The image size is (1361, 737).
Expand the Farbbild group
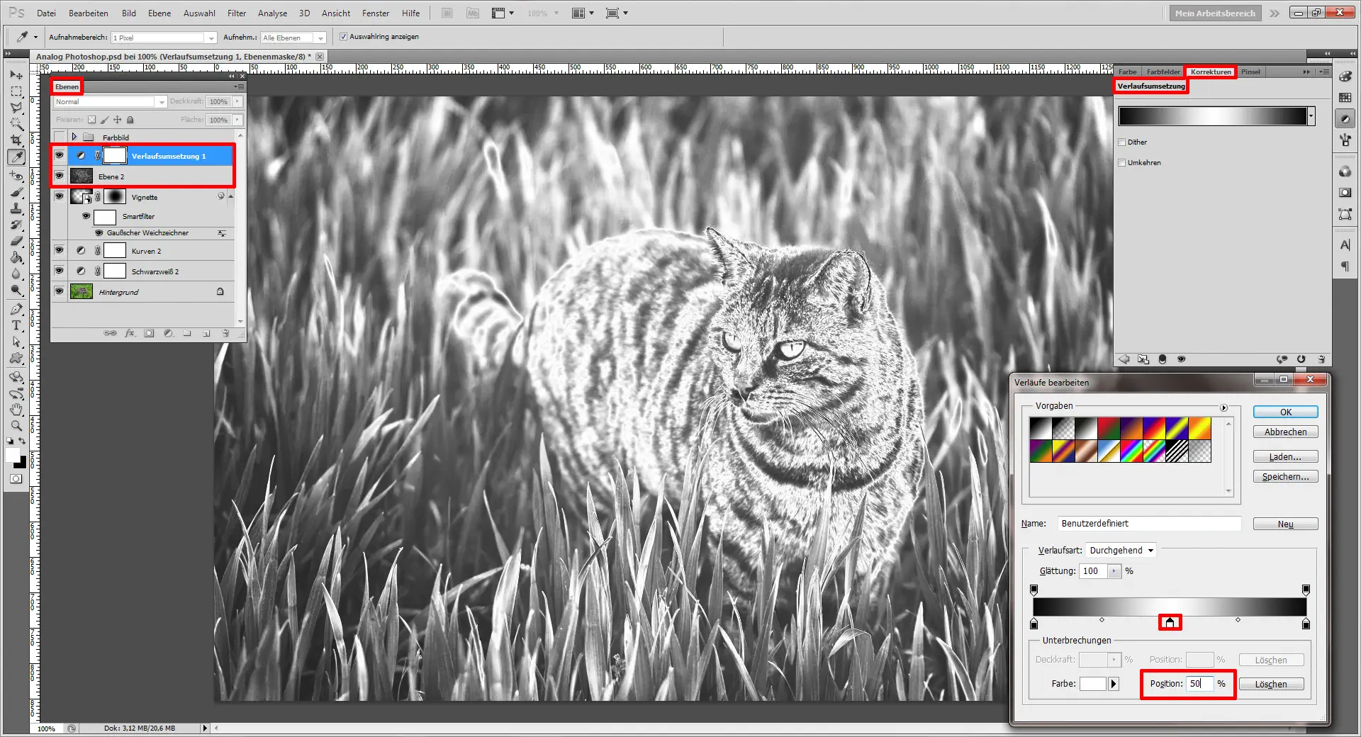[74, 137]
